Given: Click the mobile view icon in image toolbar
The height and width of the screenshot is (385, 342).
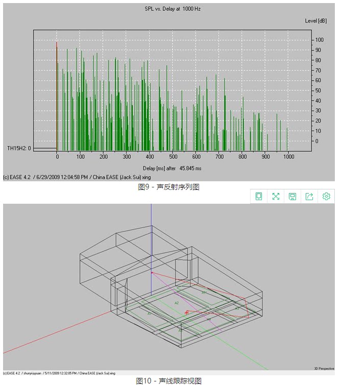Looking at the screenshot, I should click(x=259, y=196).
